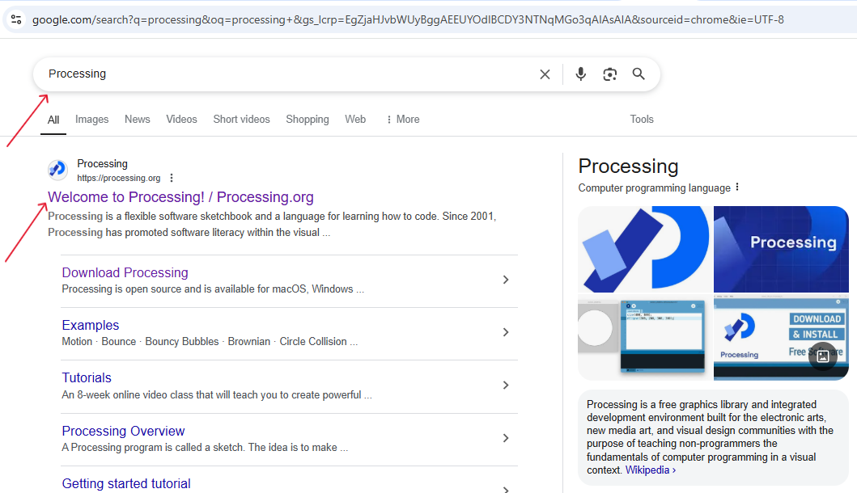Open the Download Processing link
Viewport: 857px width, 493px height.
coord(125,272)
